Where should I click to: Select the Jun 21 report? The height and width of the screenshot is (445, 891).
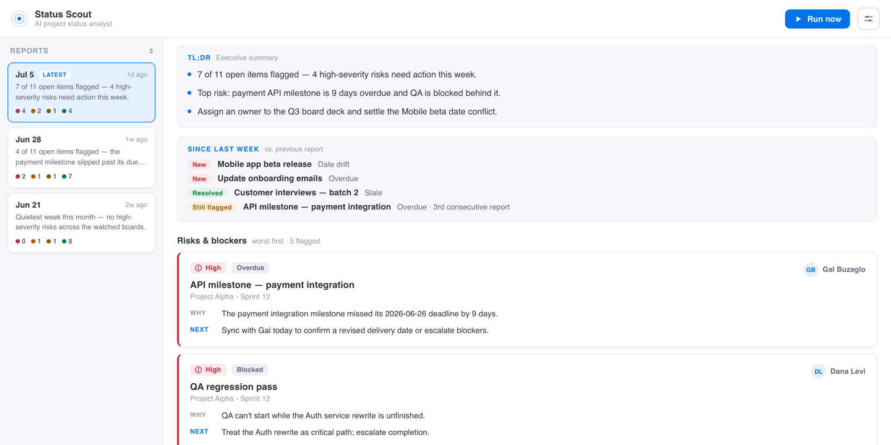[82, 223]
